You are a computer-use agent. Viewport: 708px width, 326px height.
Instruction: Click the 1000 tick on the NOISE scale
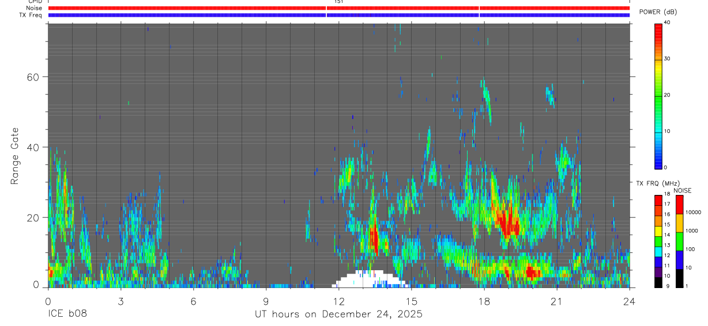point(692,231)
